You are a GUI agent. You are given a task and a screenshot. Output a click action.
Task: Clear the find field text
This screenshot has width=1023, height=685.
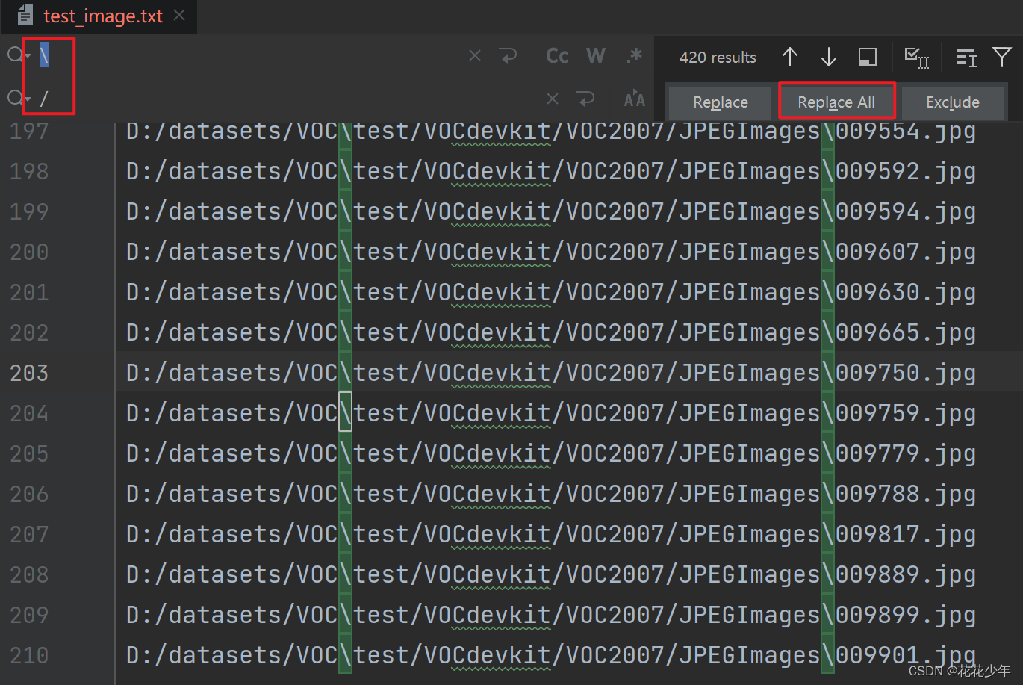(475, 56)
